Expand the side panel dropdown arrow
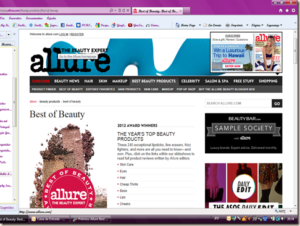 point(9,35)
